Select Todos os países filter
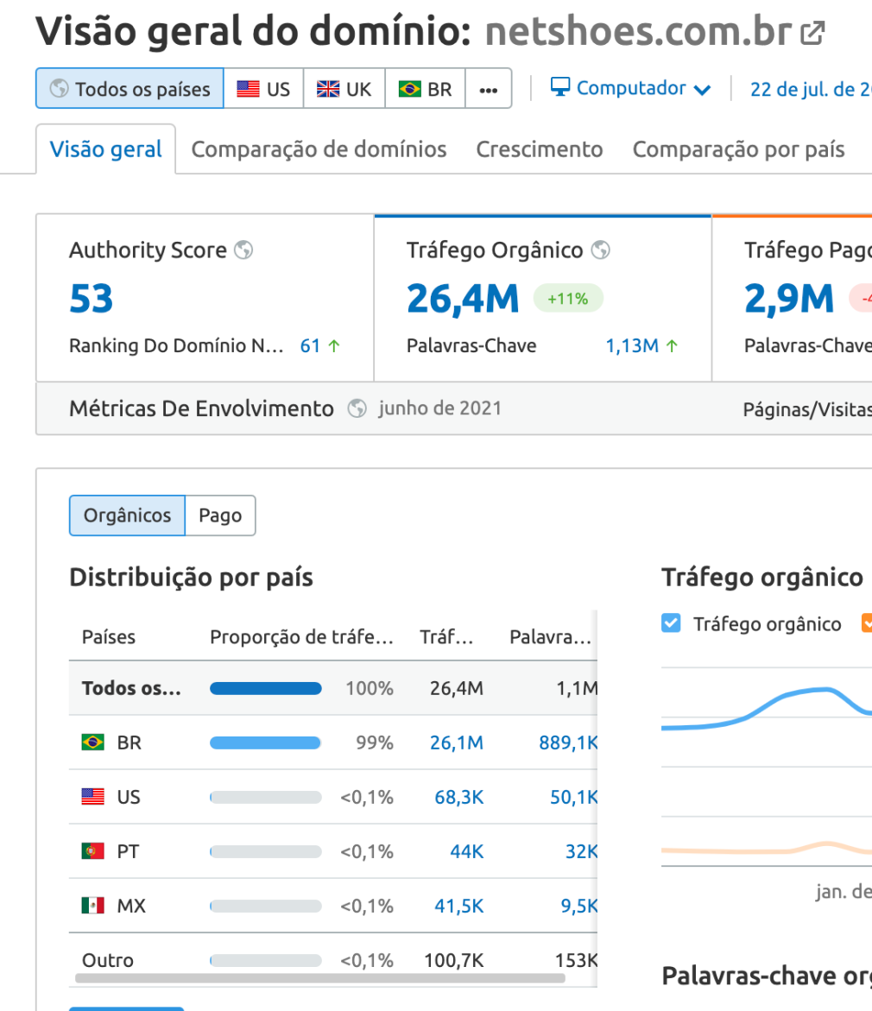Image resolution: width=872 pixels, height=1011 pixels. (x=130, y=88)
